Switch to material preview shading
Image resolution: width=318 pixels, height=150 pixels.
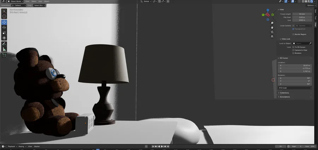pos(309,1)
